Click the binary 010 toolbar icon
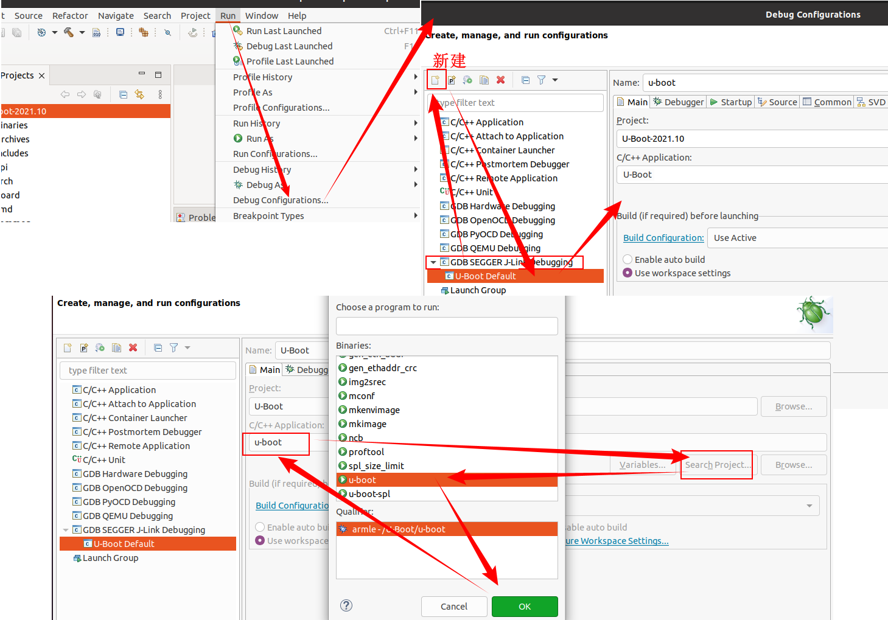Image resolution: width=888 pixels, height=620 pixels. click(97, 33)
